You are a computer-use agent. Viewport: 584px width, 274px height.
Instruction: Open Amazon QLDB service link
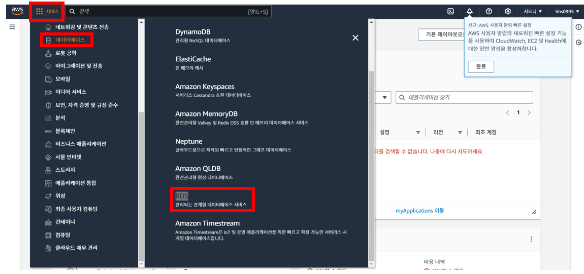click(x=198, y=168)
